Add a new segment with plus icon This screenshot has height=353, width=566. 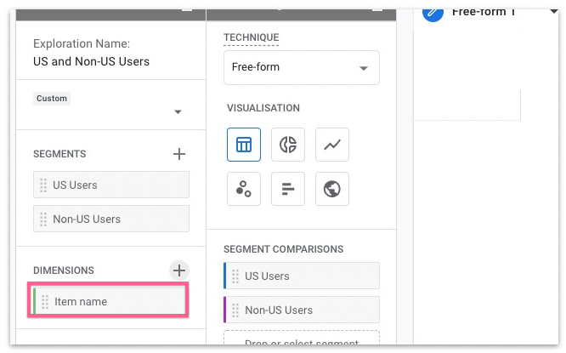(x=179, y=154)
